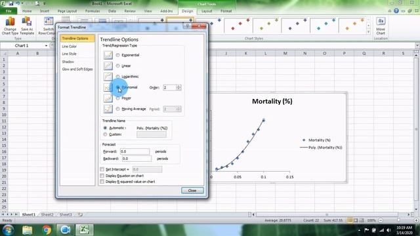Select the Power trendline icon

click(108, 98)
